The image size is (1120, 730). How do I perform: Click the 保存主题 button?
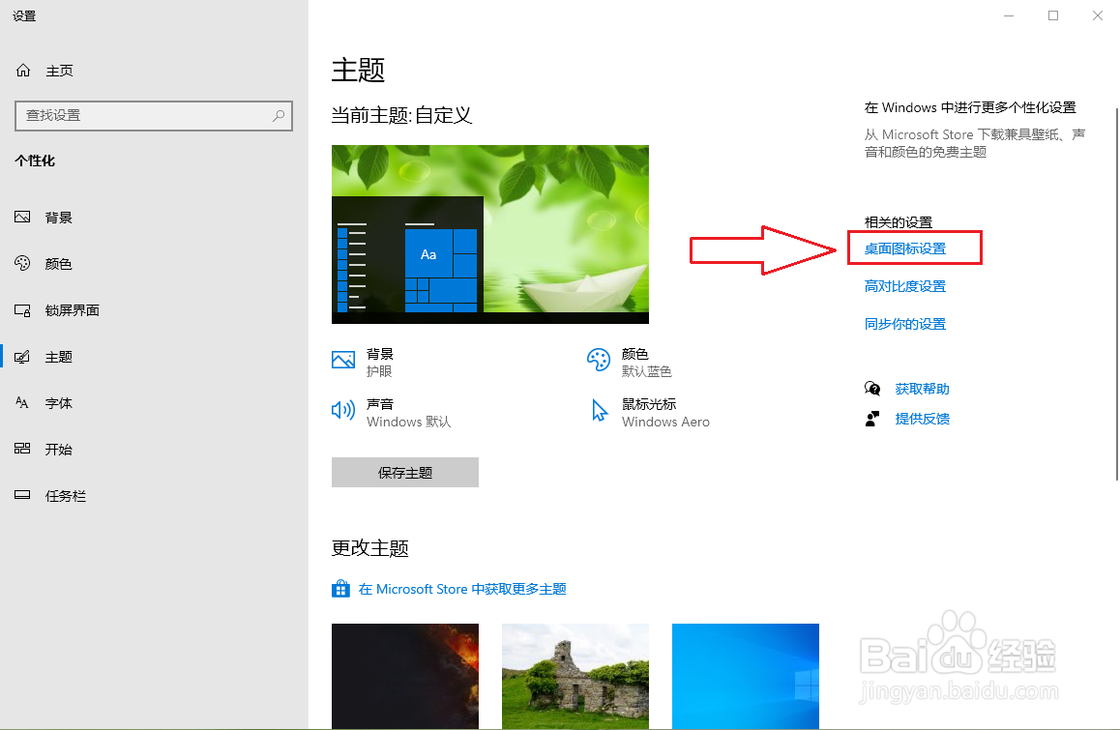[405, 472]
